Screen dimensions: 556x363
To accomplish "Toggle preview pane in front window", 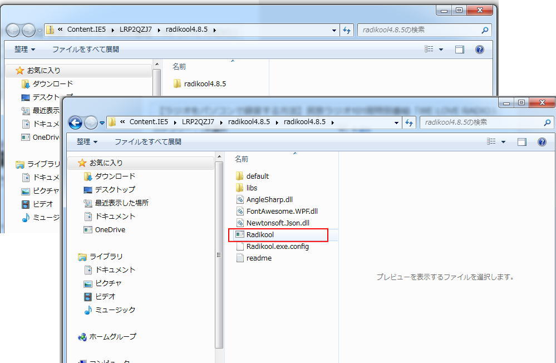I will pos(521,142).
